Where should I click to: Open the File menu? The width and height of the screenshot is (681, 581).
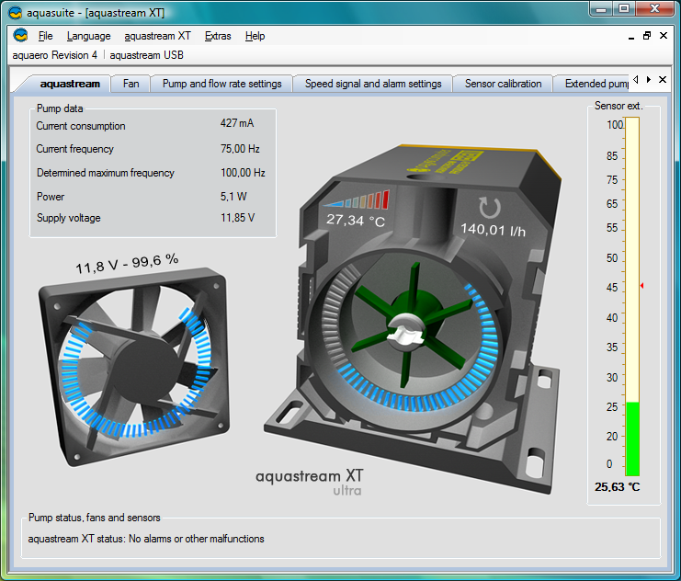point(45,36)
